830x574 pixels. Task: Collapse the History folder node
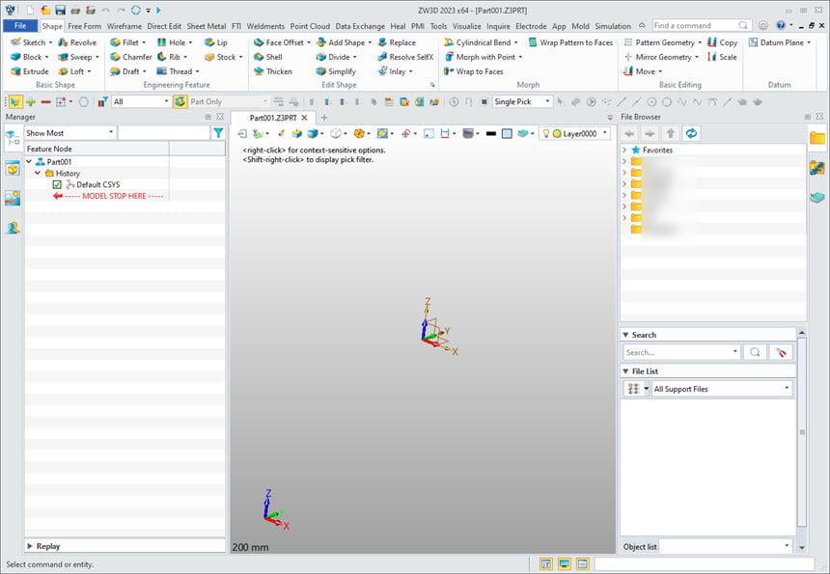(x=38, y=173)
